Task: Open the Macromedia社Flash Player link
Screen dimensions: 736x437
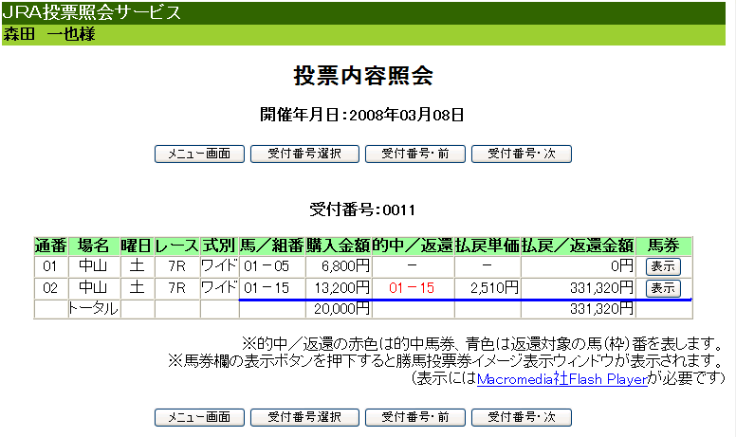Action: coord(561,379)
